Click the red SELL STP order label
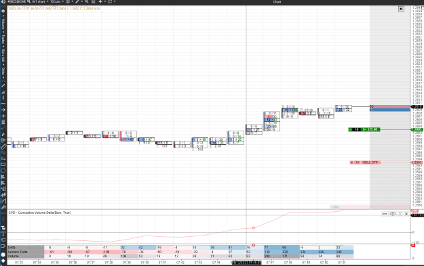Image resolution: width=424 pixels, height=266 pixels. pyautogui.click(x=370, y=162)
